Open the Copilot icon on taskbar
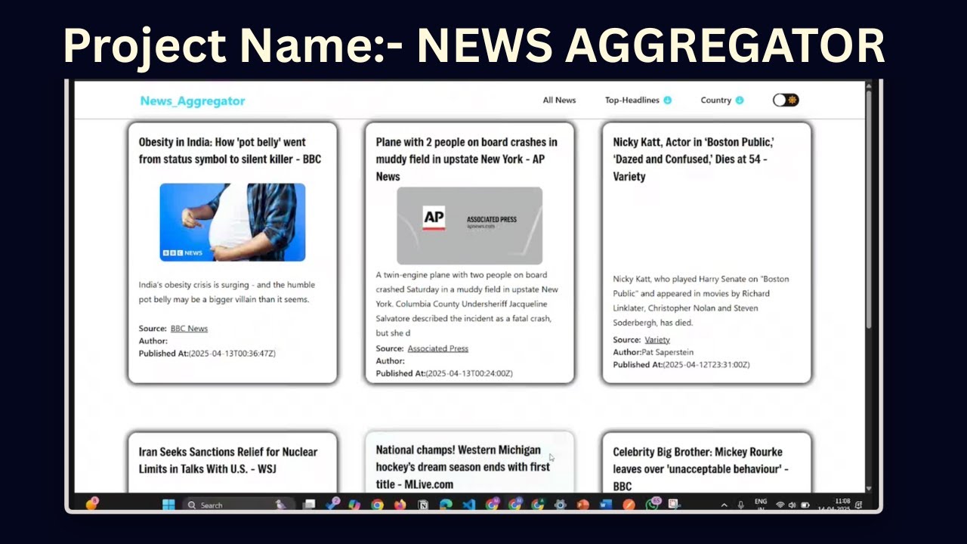Image resolution: width=967 pixels, height=544 pixels. (x=354, y=504)
